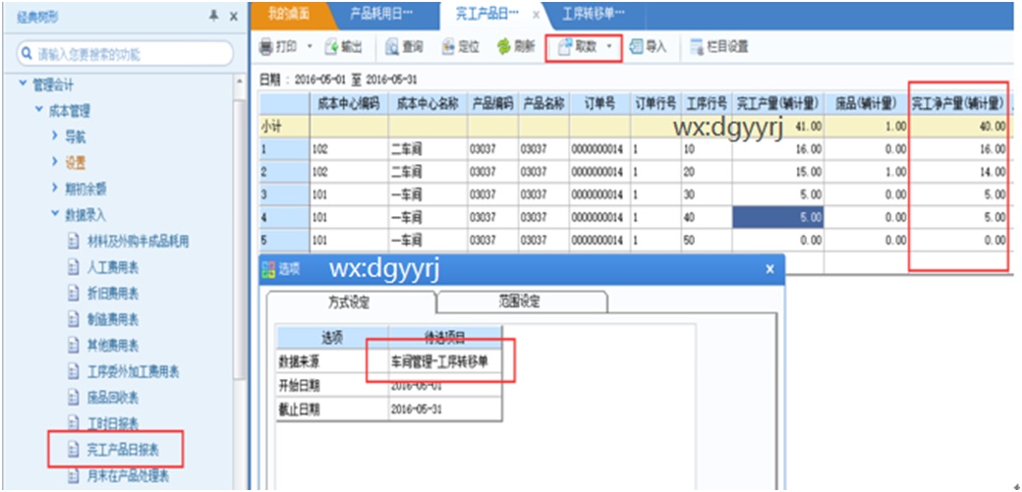Screen dimensions: 1022x492
Task: Select 完工产品日报表 in the tree
Action: point(123,450)
